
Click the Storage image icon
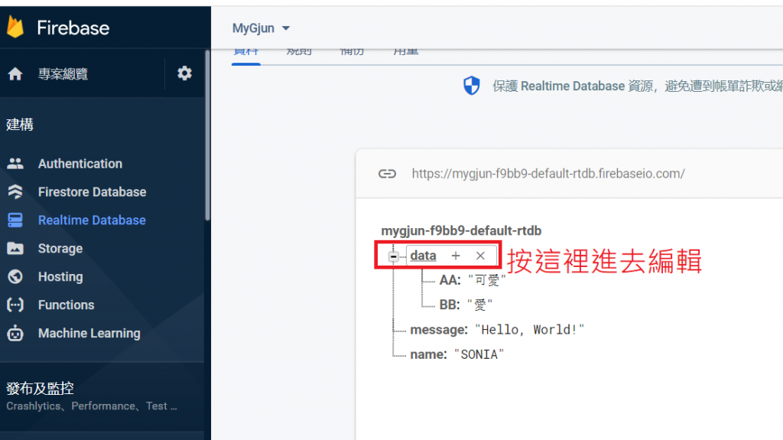tap(15, 248)
